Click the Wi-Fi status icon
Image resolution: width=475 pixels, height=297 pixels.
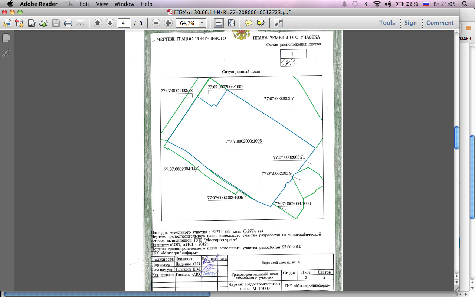[x=377, y=4]
